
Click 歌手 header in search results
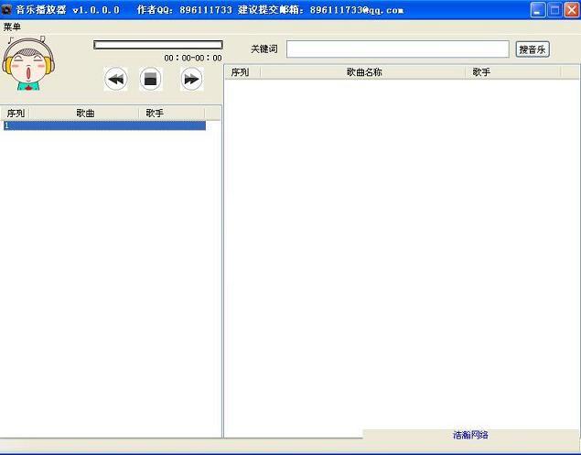click(x=481, y=72)
